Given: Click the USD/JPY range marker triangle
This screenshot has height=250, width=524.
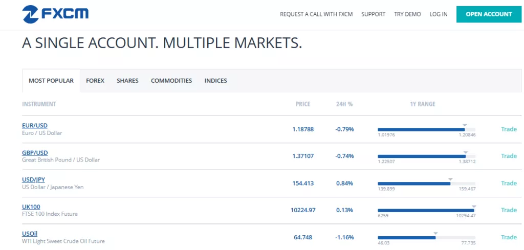Looking at the screenshot, I should [x=450, y=179].
